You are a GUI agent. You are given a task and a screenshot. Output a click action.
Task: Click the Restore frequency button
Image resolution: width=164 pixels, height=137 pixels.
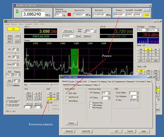click(x=87, y=36)
